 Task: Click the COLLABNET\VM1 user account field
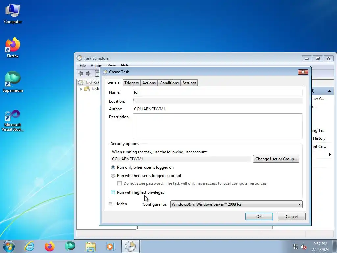(181, 159)
